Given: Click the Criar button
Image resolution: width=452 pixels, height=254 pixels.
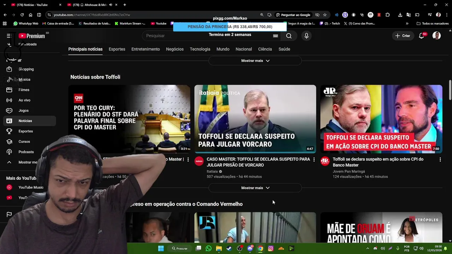Looking at the screenshot, I should [403, 36].
